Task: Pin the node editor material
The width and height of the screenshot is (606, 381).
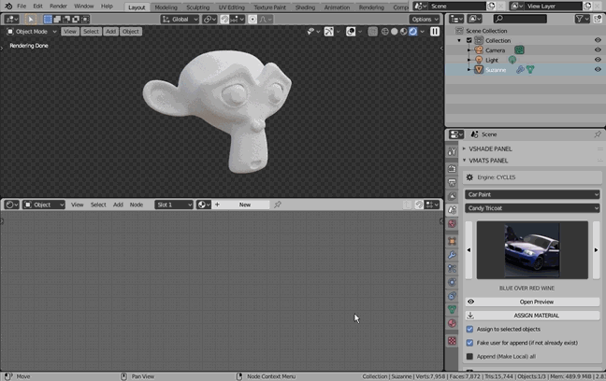Action: coord(278,205)
